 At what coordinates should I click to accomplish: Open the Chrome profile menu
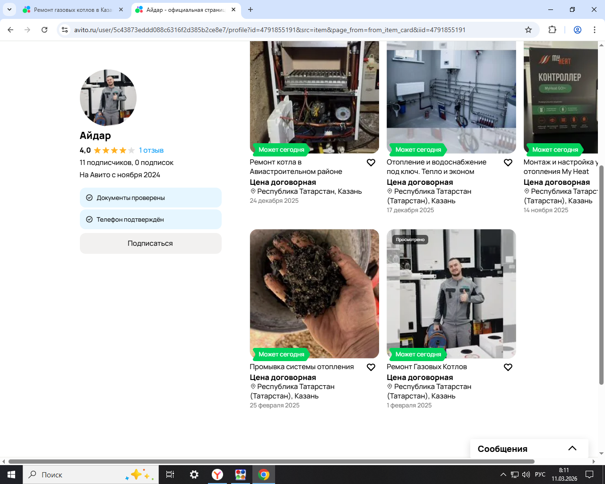578,30
